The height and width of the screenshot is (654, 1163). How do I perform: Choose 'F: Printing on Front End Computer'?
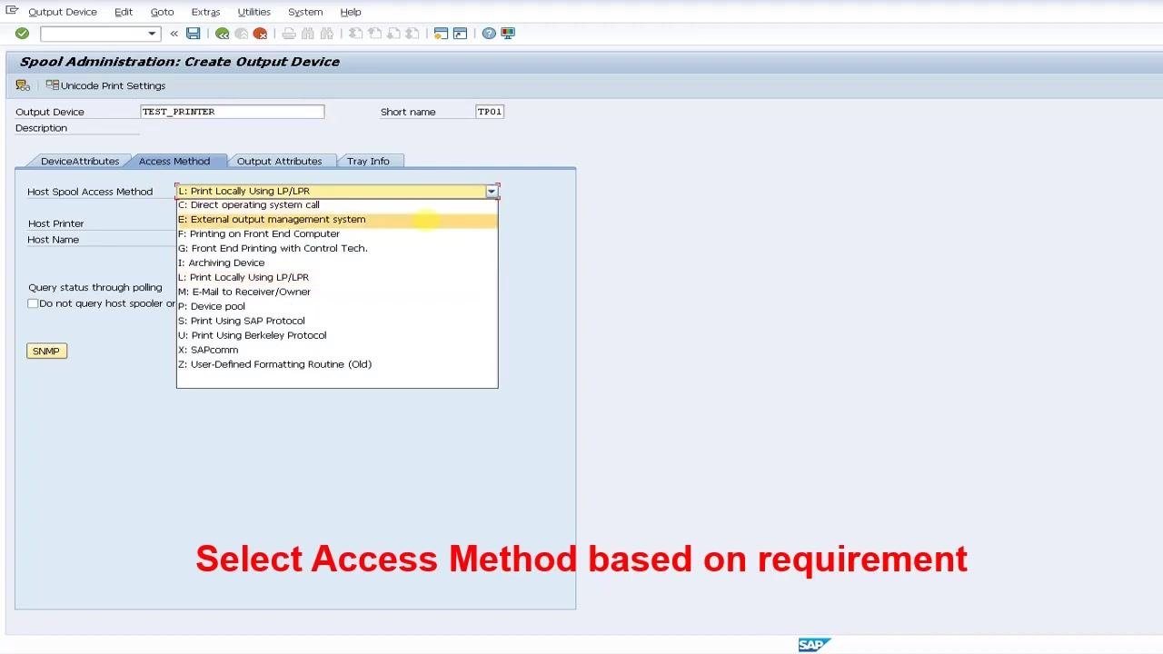pyautogui.click(x=337, y=234)
